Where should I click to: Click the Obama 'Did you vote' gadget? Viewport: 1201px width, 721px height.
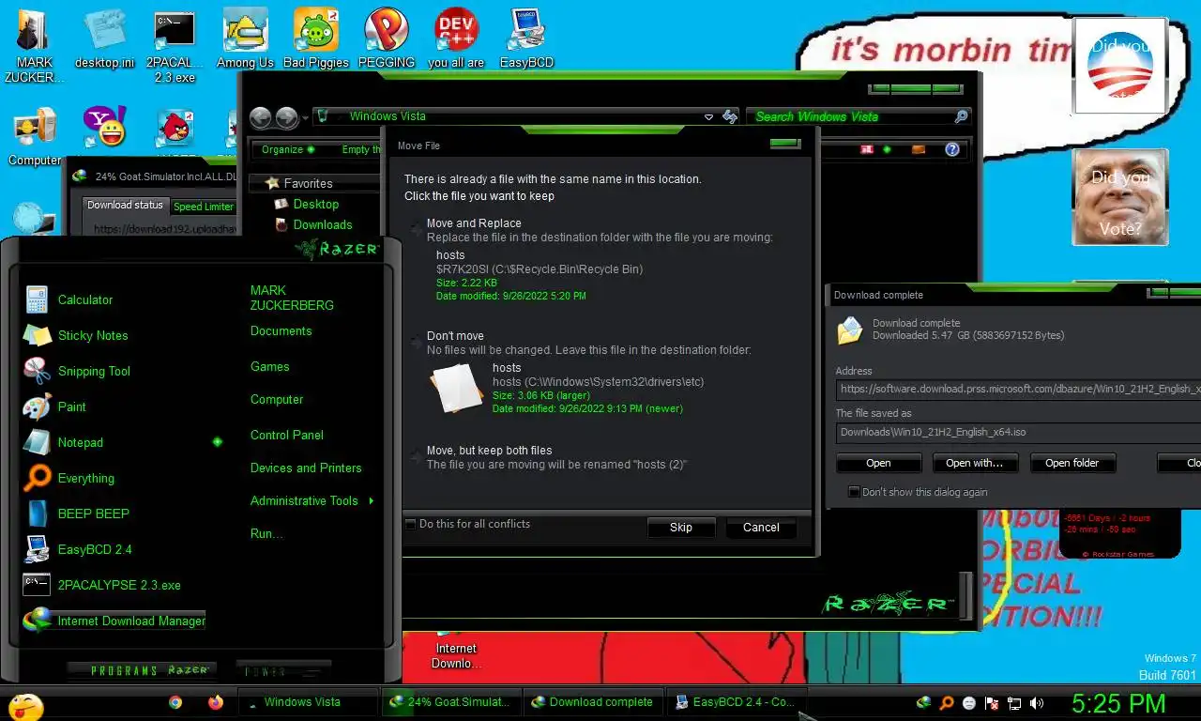[1120, 65]
